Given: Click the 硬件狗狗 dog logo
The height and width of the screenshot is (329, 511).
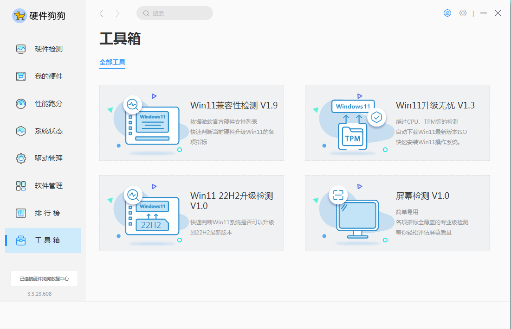Looking at the screenshot, I should point(19,16).
